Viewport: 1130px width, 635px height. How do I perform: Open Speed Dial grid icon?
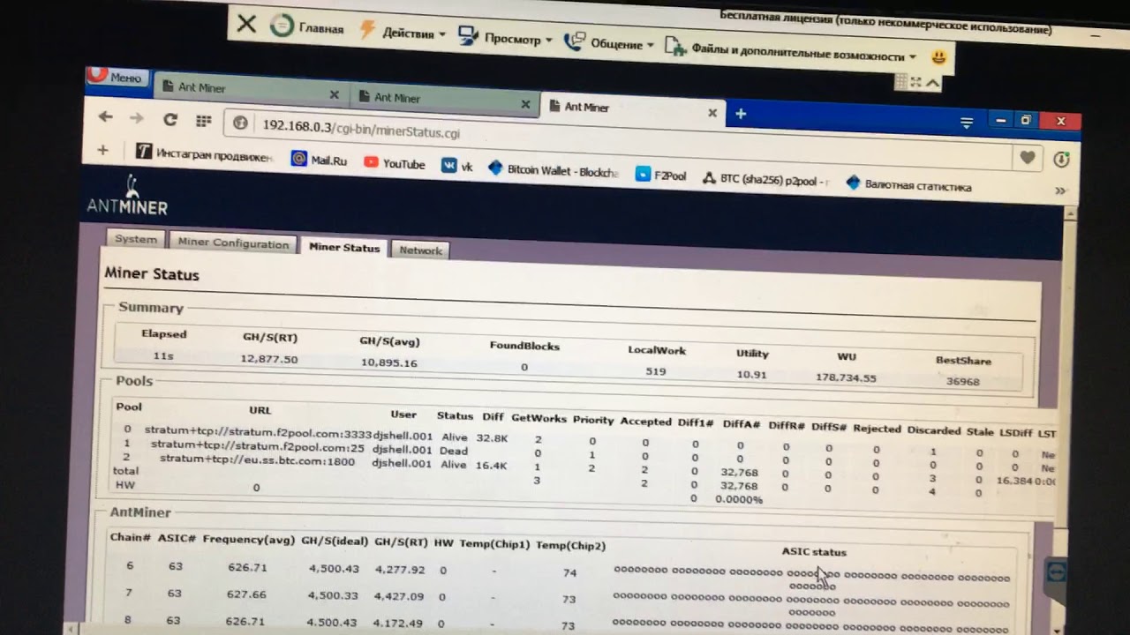tap(204, 121)
